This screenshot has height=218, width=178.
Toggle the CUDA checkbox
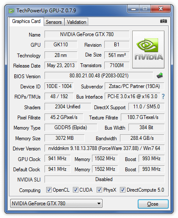tap(75, 190)
